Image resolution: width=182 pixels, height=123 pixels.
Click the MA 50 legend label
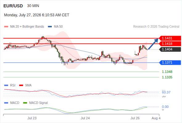(58, 27)
